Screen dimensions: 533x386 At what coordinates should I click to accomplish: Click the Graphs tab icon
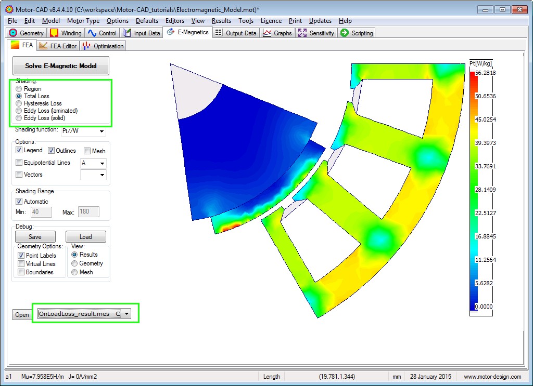(267, 33)
